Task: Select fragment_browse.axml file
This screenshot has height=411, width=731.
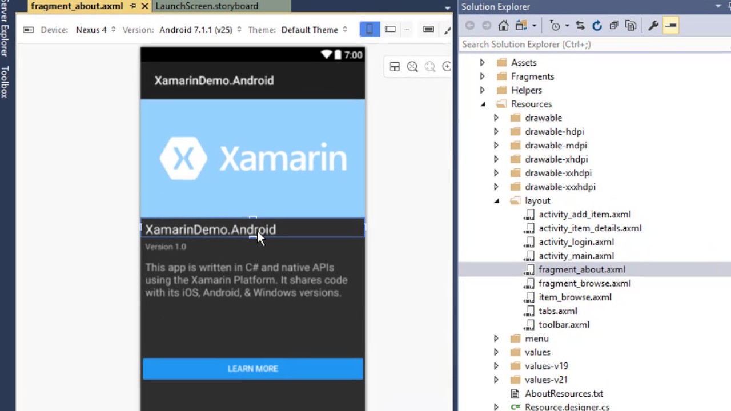Action: coord(585,283)
